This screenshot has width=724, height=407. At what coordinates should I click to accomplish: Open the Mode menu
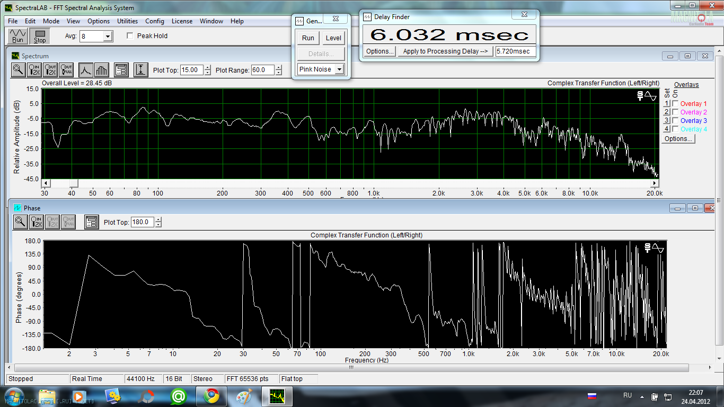51,21
